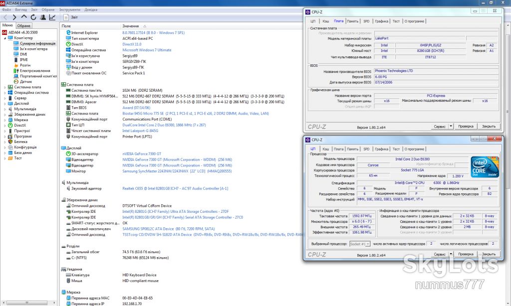511x306 pixels.
Task: Open the graph chart toolbar icon
Action: [52, 17]
